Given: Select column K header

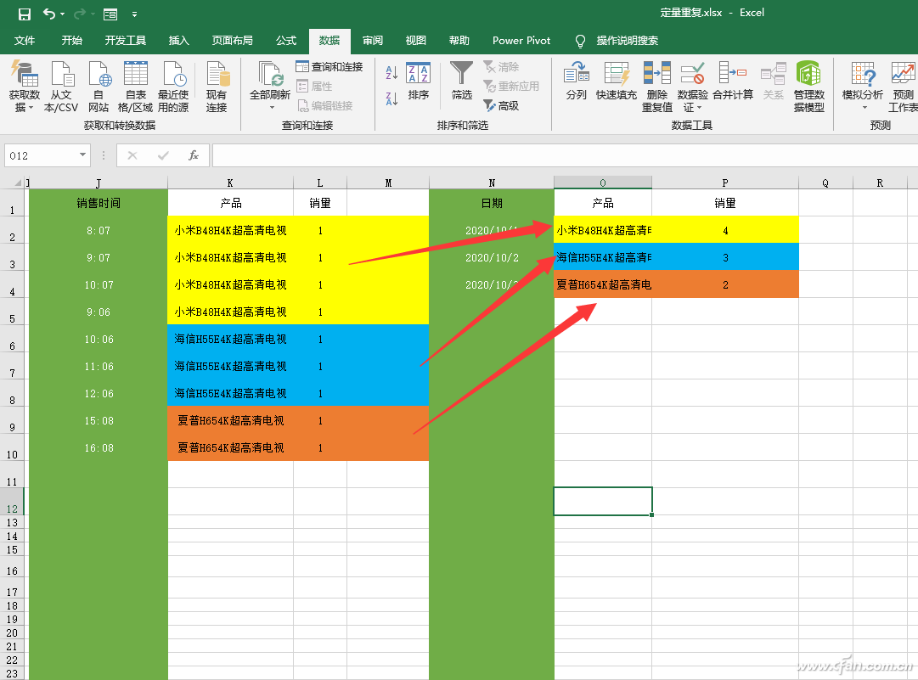Looking at the screenshot, I should (x=230, y=183).
